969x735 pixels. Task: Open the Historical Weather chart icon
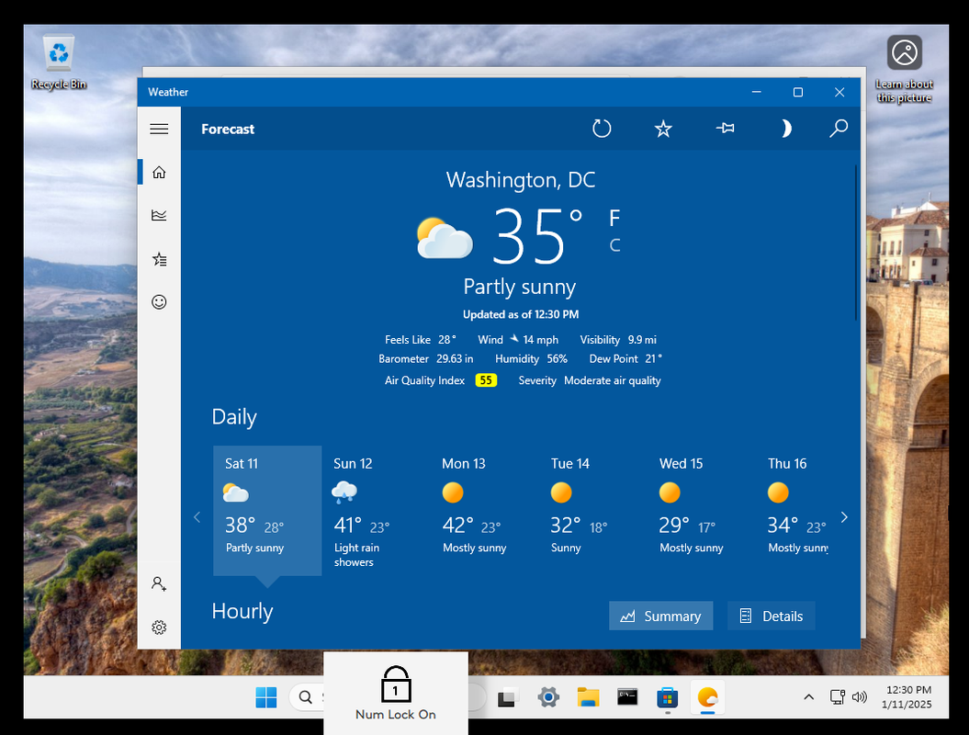pyautogui.click(x=159, y=215)
